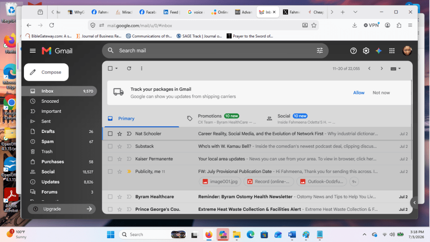This screenshot has height=242, width=430.
Task: Open BibleGateway.com bookmark
Action: [x=48, y=36]
